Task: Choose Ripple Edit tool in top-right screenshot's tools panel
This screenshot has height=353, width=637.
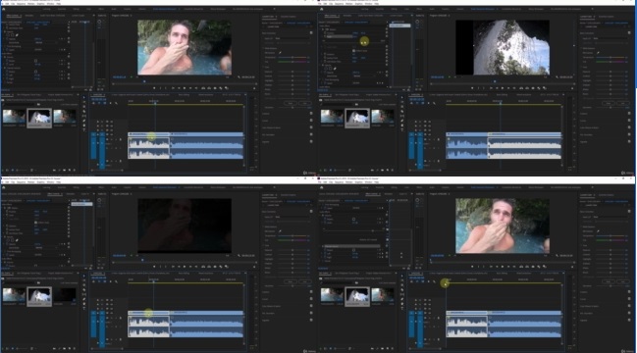Action: click(402, 106)
